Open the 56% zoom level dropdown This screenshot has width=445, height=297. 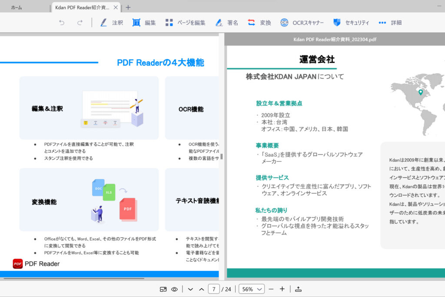click(252, 289)
